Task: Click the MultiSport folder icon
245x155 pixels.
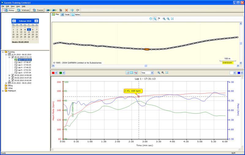Action: [x=6, y=91]
